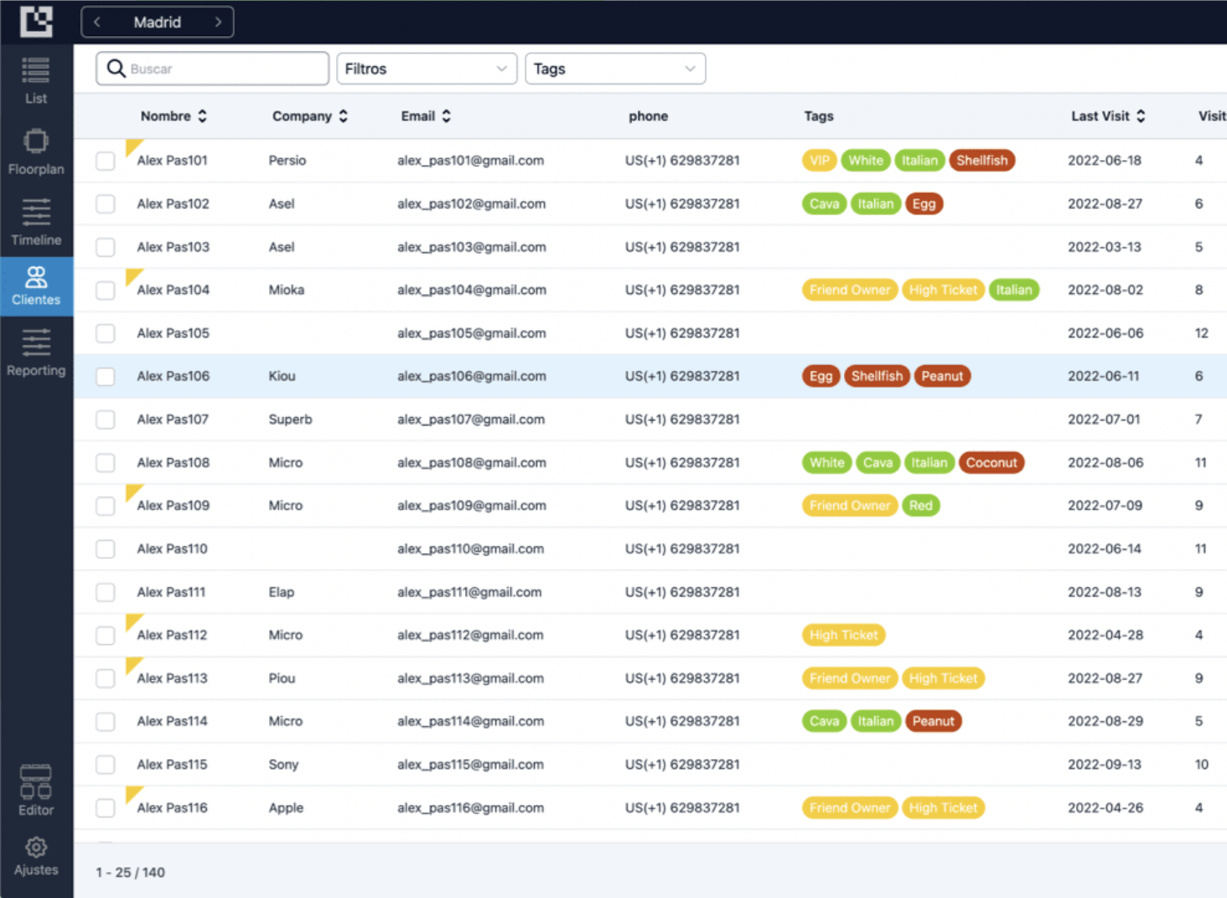
Task: Expand the Filtros dropdown
Action: tap(426, 69)
